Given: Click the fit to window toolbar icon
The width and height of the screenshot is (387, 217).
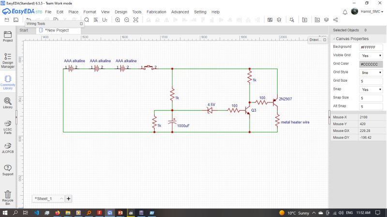Looking at the screenshot, I should point(136,20).
